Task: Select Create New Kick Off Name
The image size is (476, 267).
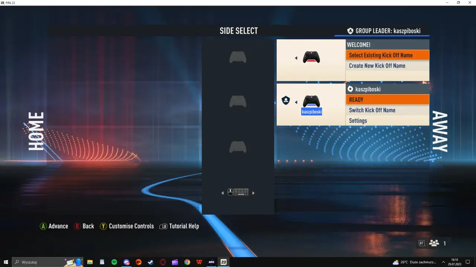Action: 377,66
